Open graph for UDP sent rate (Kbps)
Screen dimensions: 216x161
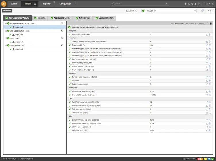[x=207, y=131]
